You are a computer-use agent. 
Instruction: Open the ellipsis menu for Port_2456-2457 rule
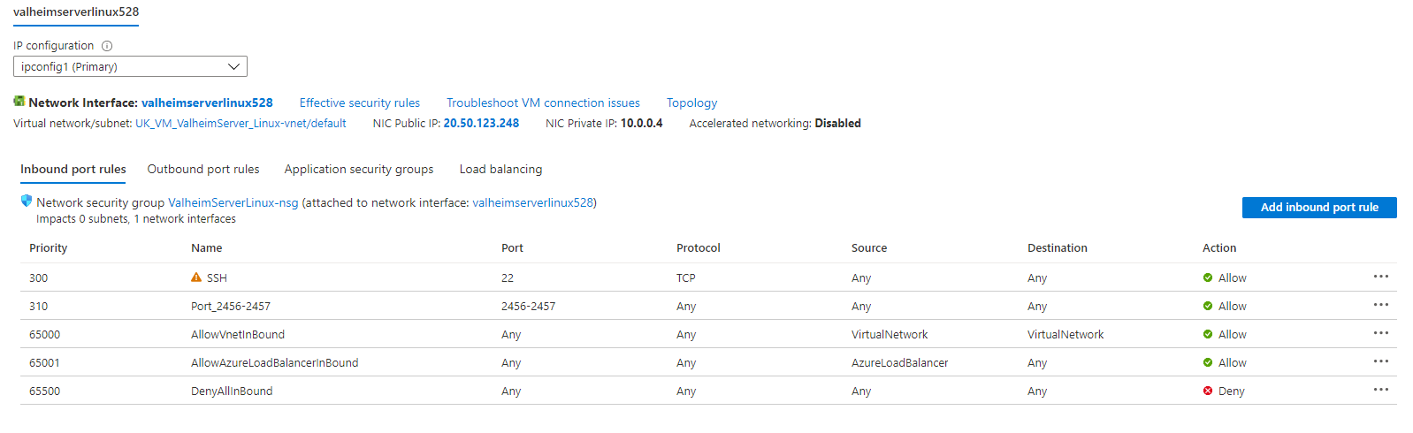click(1381, 305)
